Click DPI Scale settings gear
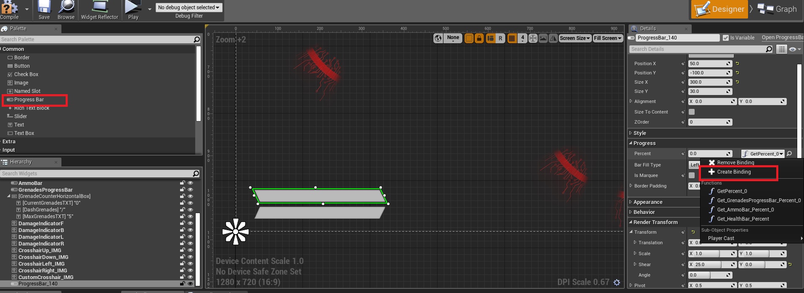This screenshot has height=293, width=804. pos(617,282)
